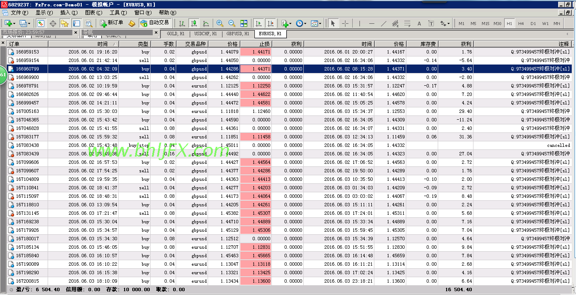Select the Equidistant Channel tool
Image resolution: width=576 pixels, height=295 pixels.
coord(396,23)
